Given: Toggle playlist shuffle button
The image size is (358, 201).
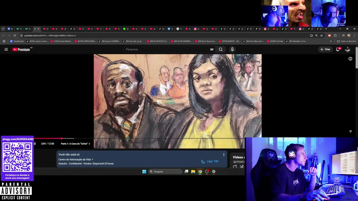Looking at the screenshot, I should coord(242,167).
